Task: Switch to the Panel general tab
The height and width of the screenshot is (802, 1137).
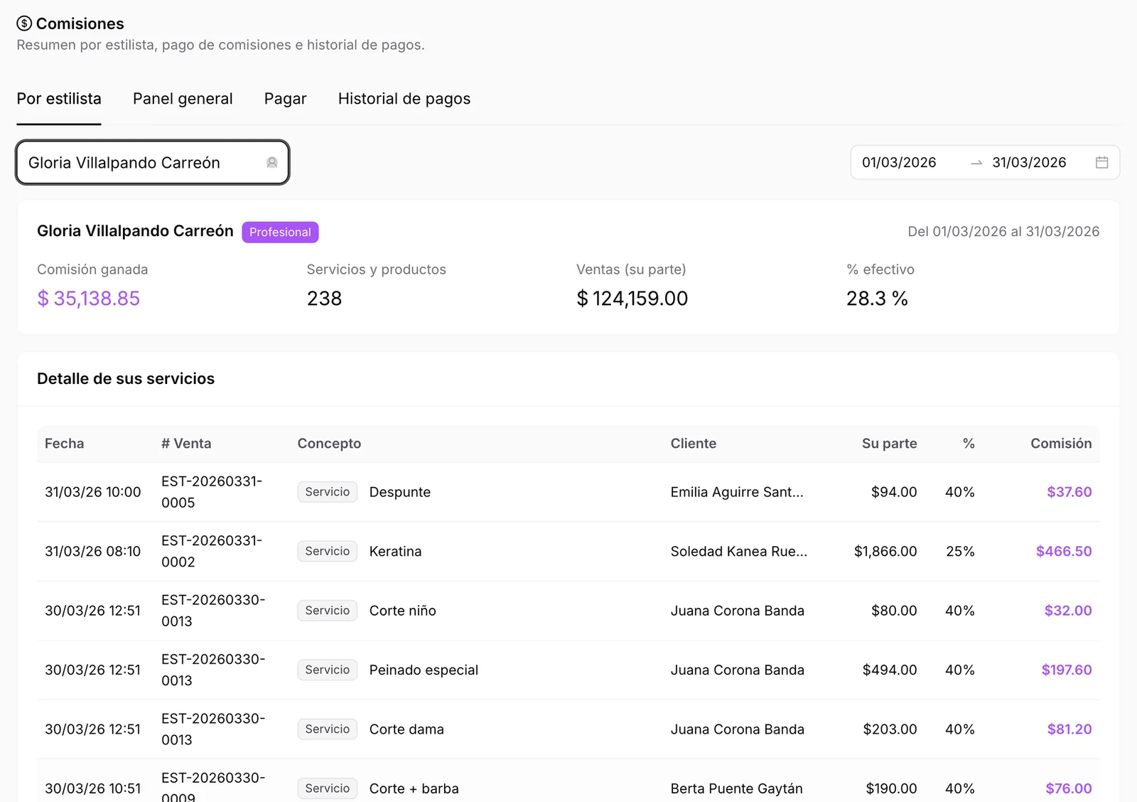Action: pyautogui.click(x=183, y=99)
